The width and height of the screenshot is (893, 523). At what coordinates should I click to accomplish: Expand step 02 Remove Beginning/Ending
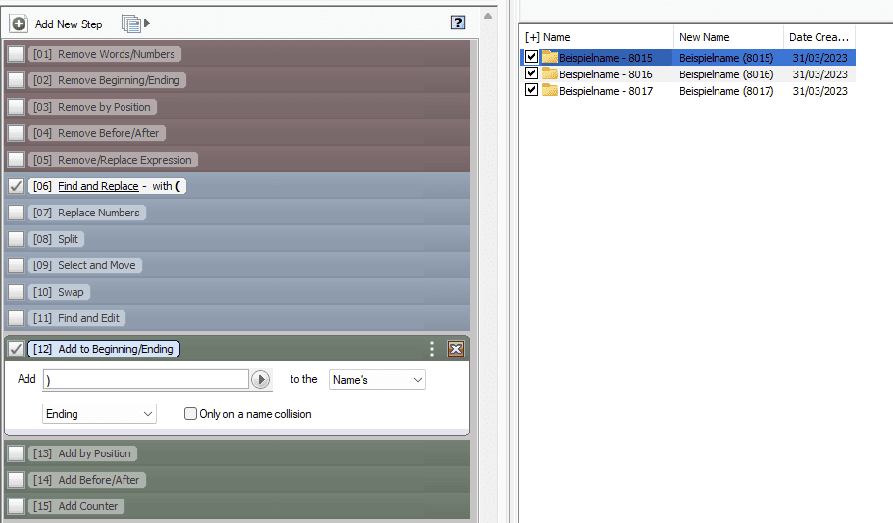click(x=107, y=80)
